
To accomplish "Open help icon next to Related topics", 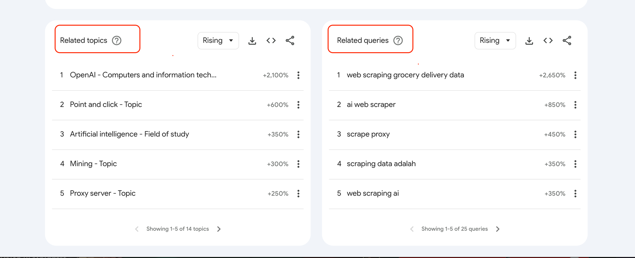I will tap(117, 41).
